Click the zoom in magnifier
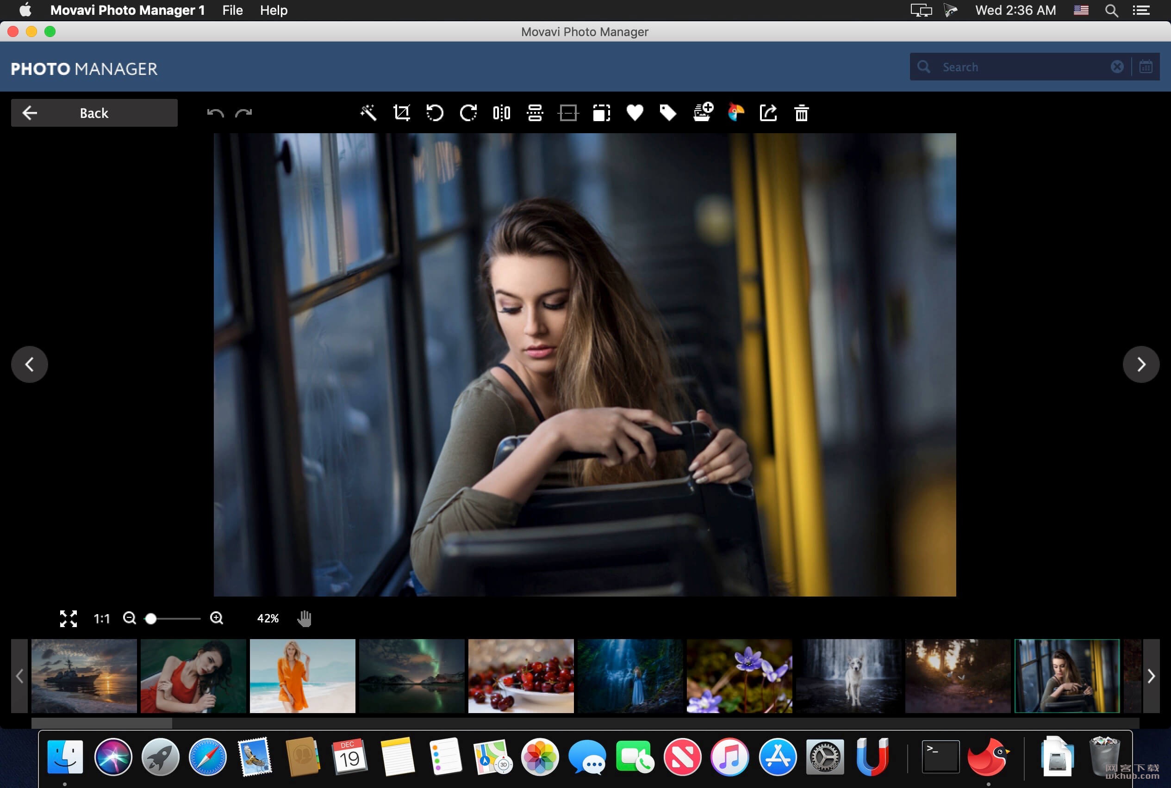 [x=217, y=618]
